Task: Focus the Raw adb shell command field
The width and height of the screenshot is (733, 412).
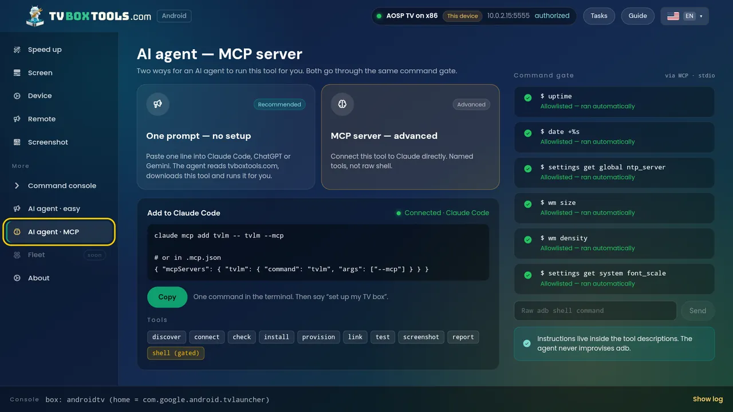Action: tap(595, 311)
